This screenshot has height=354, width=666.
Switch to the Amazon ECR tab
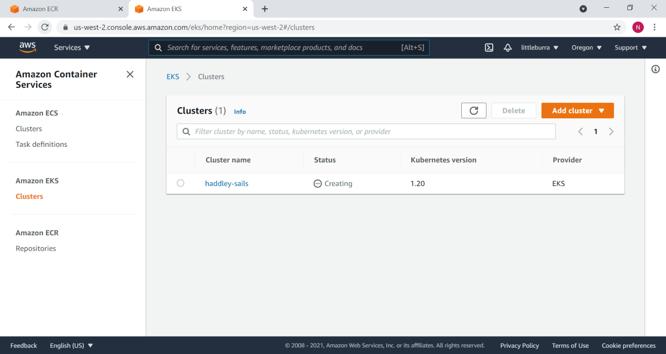[64, 9]
